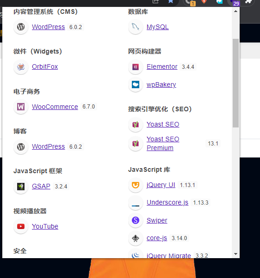Click the Yoast SEO Premium icon
260x278 pixels.
click(136, 144)
